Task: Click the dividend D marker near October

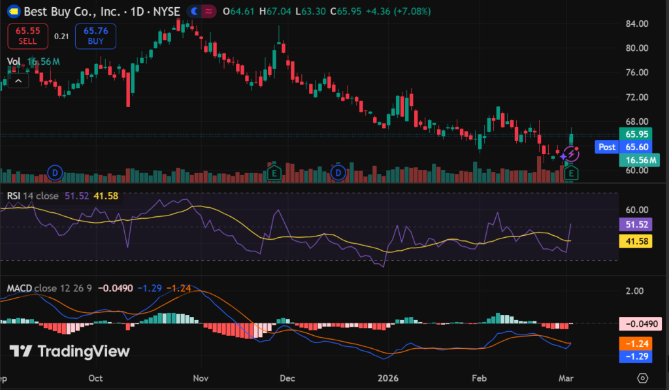Action: tap(56, 173)
